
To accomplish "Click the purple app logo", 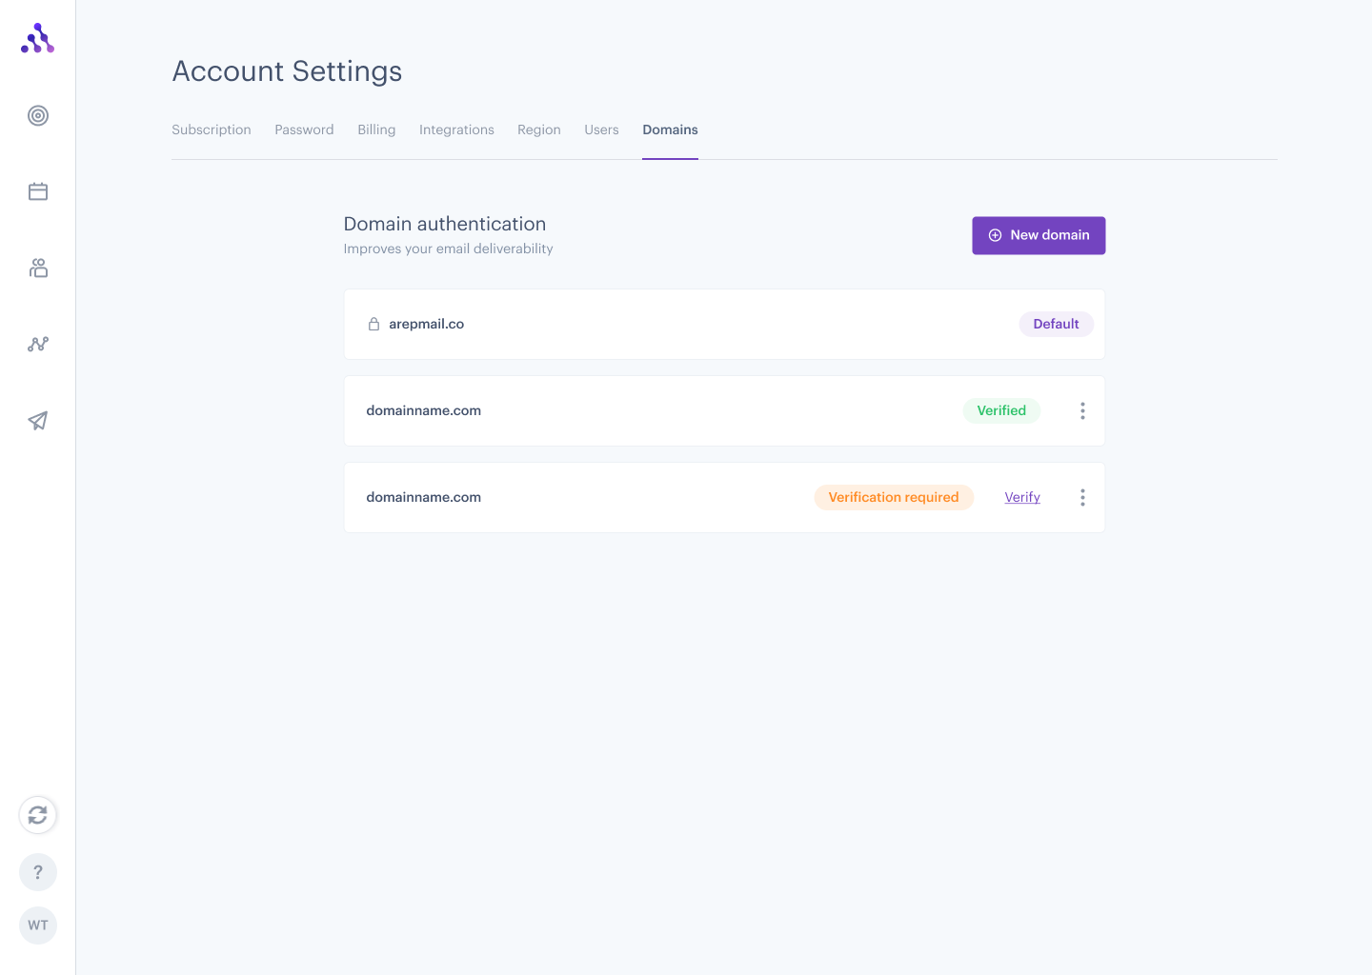I will pyautogui.click(x=38, y=38).
